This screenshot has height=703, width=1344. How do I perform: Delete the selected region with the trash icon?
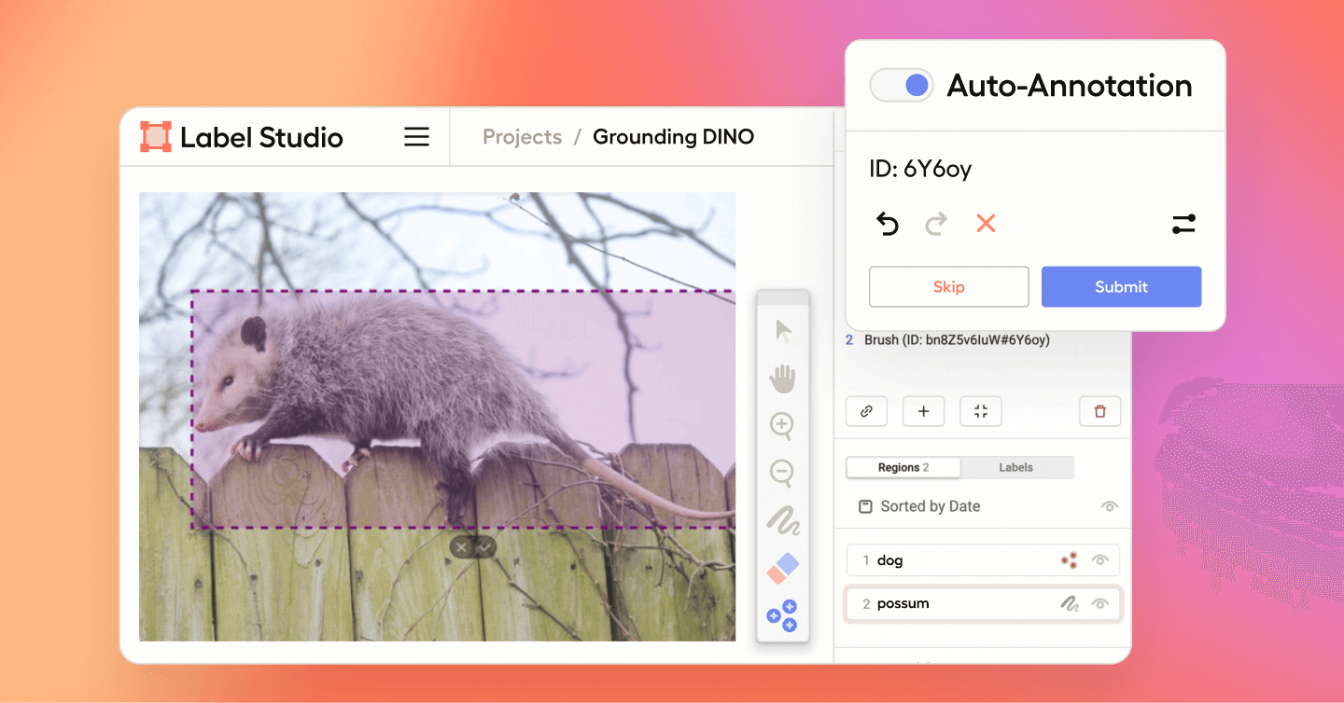[x=1099, y=410]
